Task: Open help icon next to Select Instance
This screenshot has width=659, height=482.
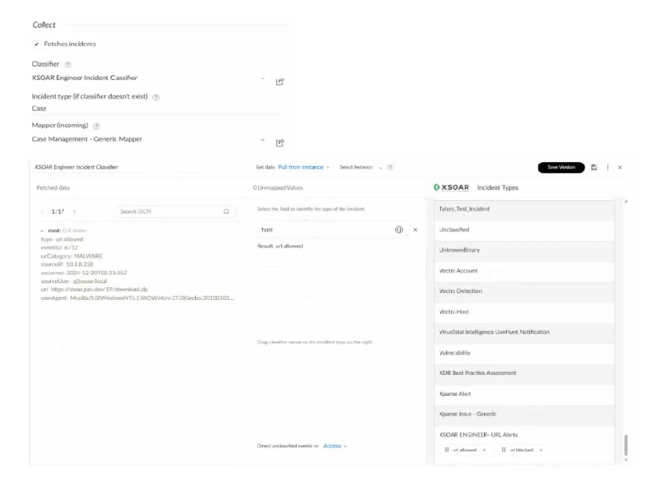Action: [x=390, y=167]
